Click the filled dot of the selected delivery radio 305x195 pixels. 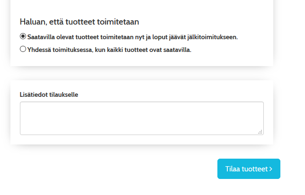pyautogui.click(x=23, y=36)
